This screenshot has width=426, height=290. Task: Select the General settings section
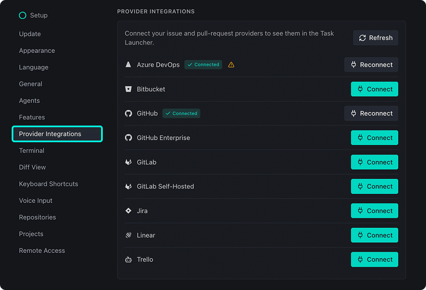tap(31, 84)
